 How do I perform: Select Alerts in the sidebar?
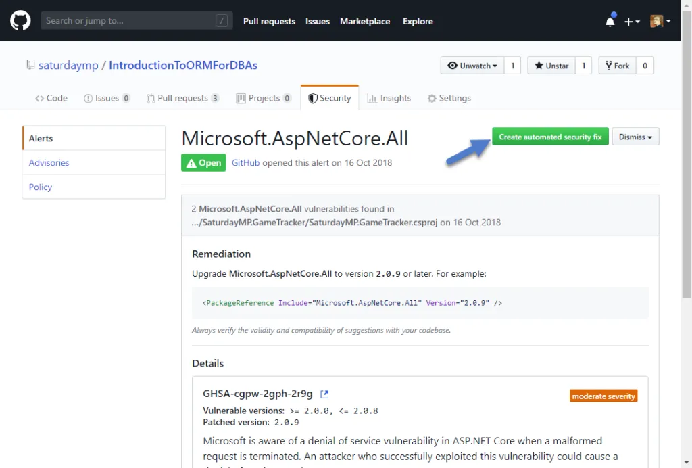click(94, 138)
